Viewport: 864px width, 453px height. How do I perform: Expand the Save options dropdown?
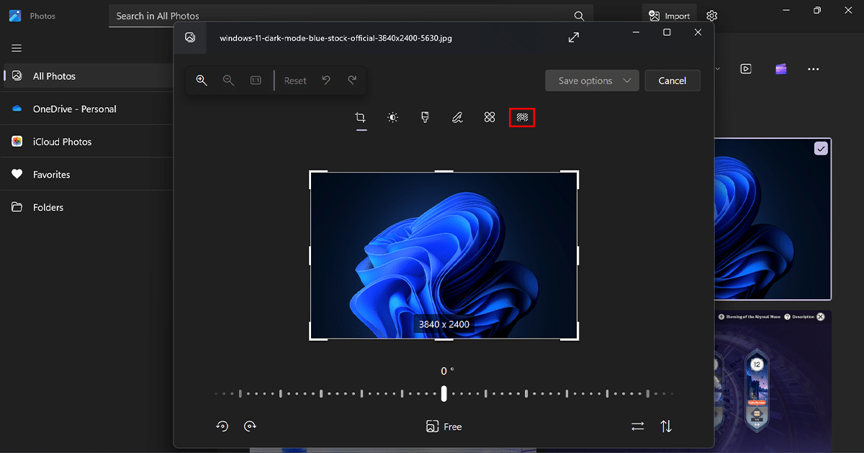(592, 81)
